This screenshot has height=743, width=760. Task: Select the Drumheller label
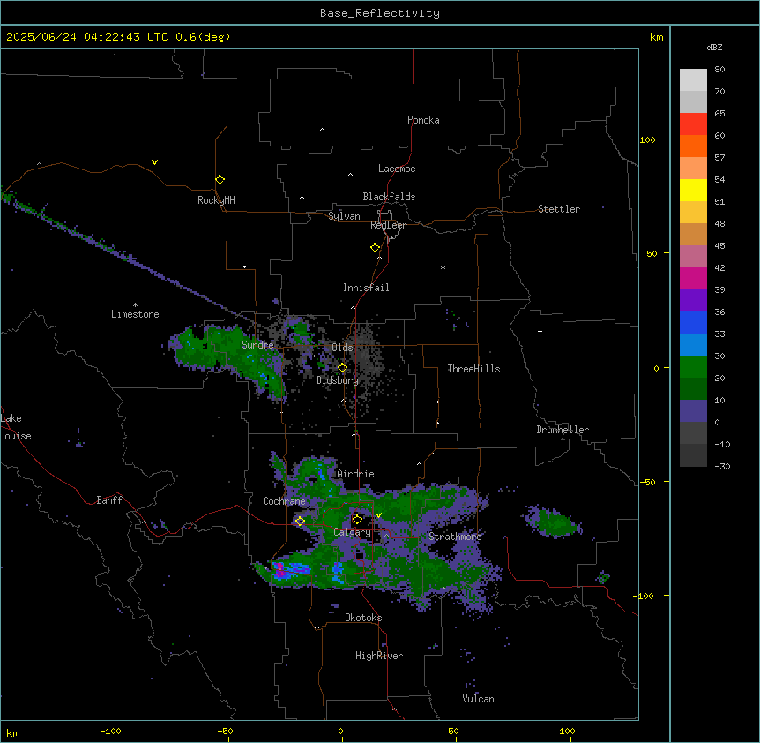pos(563,430)
